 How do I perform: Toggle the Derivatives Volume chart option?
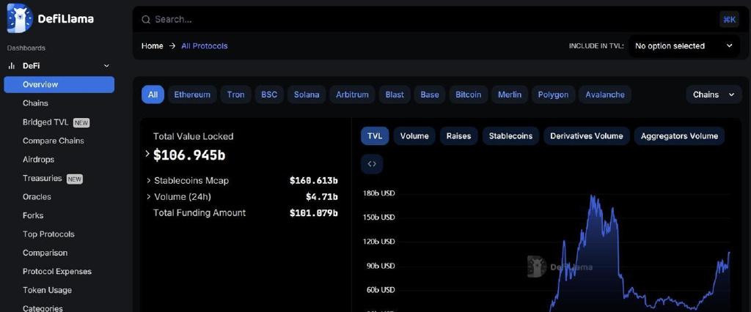(x=586, y=136)
